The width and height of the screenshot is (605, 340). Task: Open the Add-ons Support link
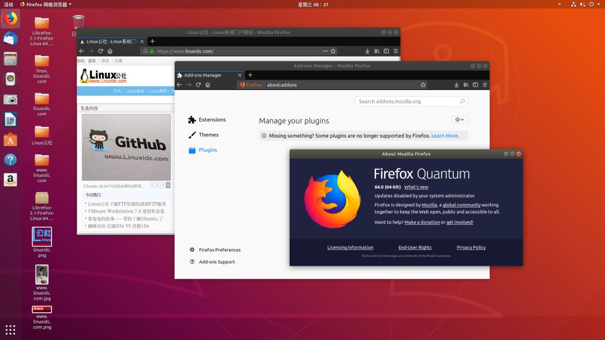click(x=212, y=262)
